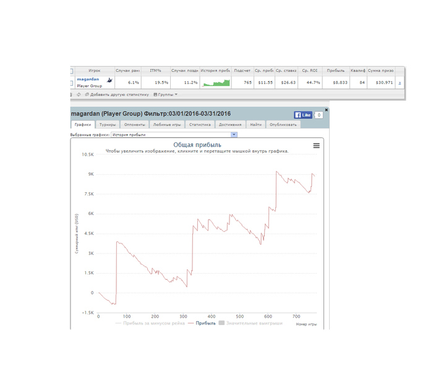
Task: Toggle the Прибыль за минусом рейка legend
Action: pyautogui.click(x=150, y=323)
